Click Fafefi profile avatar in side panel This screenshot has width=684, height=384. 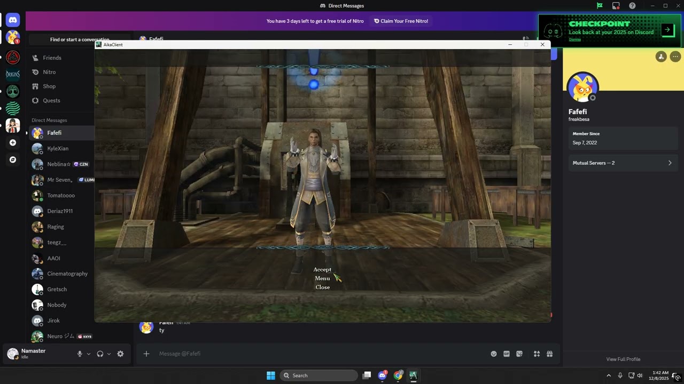582,88
